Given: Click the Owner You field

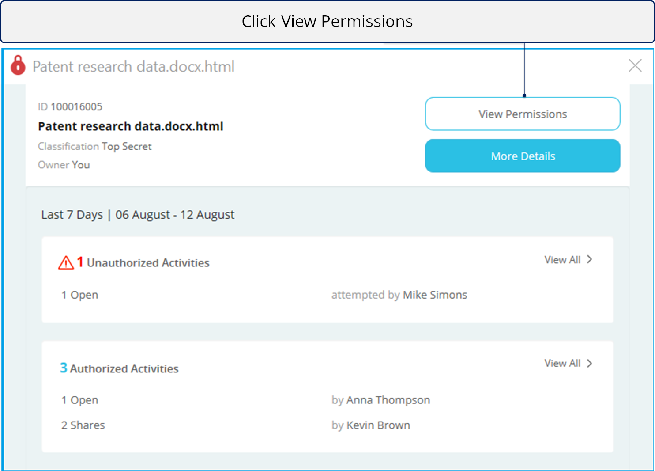Looking at the screenshot, I should 64,165.
